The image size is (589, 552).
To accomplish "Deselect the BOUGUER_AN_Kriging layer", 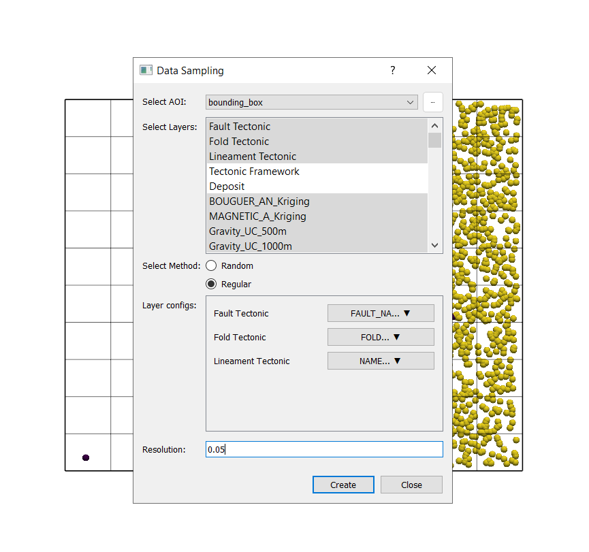I will [x=259, y=201].
